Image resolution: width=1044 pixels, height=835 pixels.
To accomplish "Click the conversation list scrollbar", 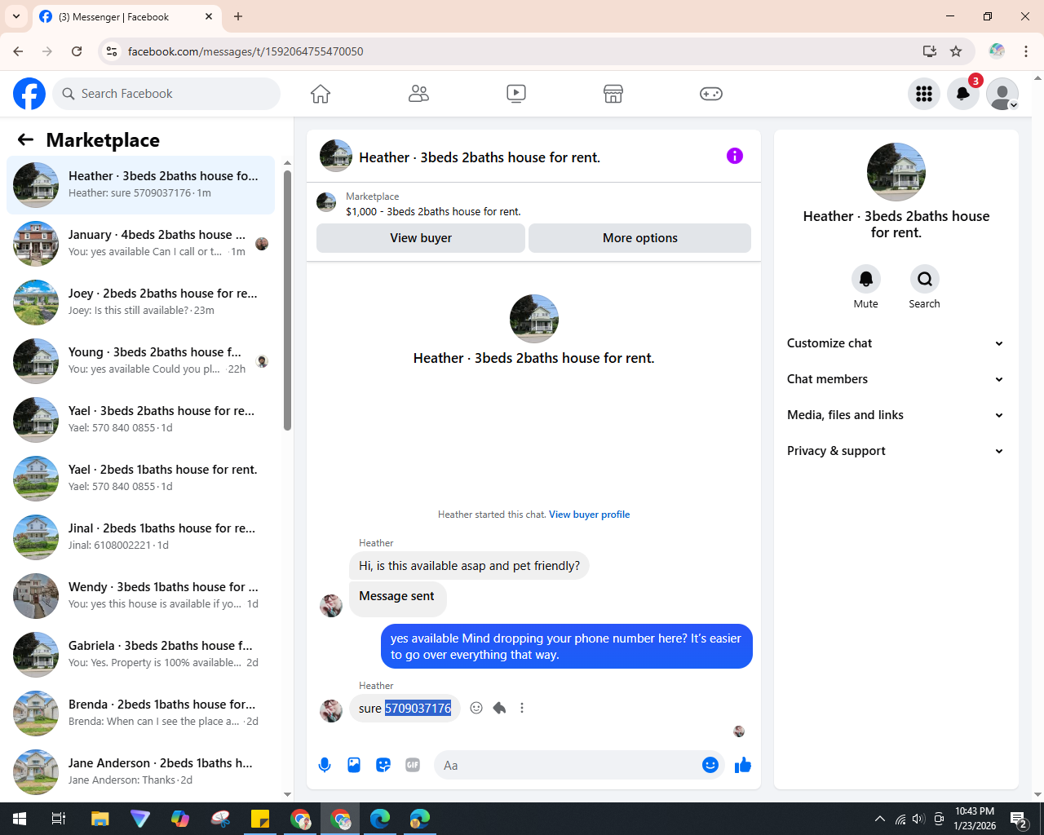I will point(287,300).
